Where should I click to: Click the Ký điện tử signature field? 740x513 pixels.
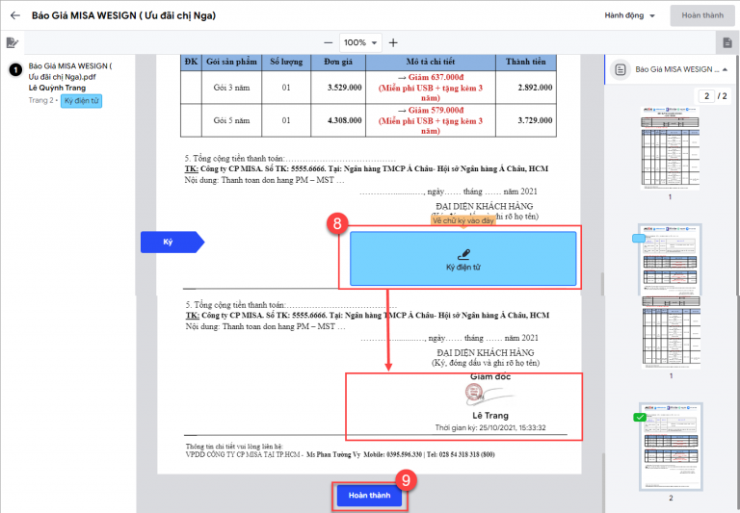point(462,258)
